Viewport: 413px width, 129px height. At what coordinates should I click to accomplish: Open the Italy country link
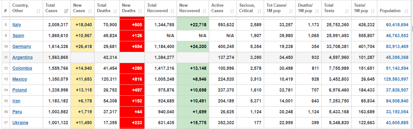17,25
